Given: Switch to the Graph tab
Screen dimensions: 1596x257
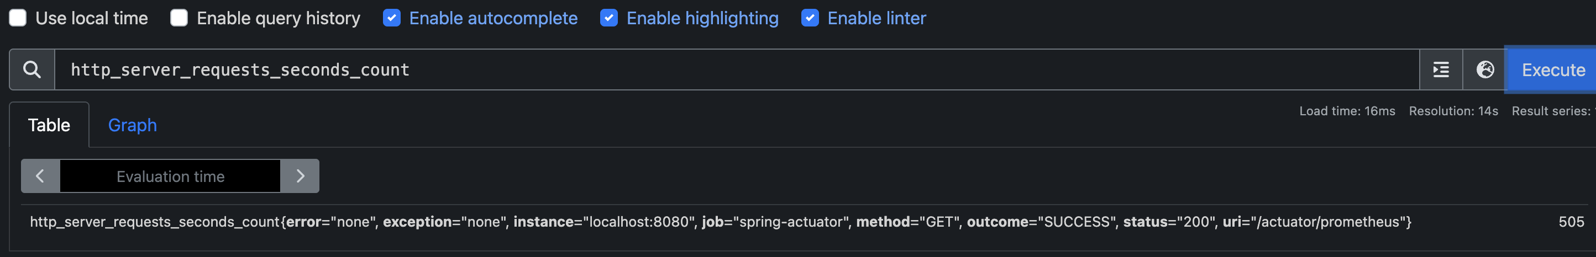Looking at the screenshot, I should point(132,125).
